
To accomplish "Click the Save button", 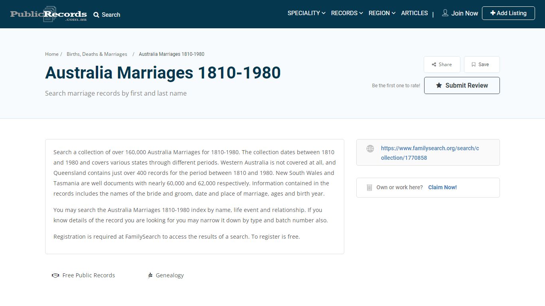I will (x=482, y=65).
